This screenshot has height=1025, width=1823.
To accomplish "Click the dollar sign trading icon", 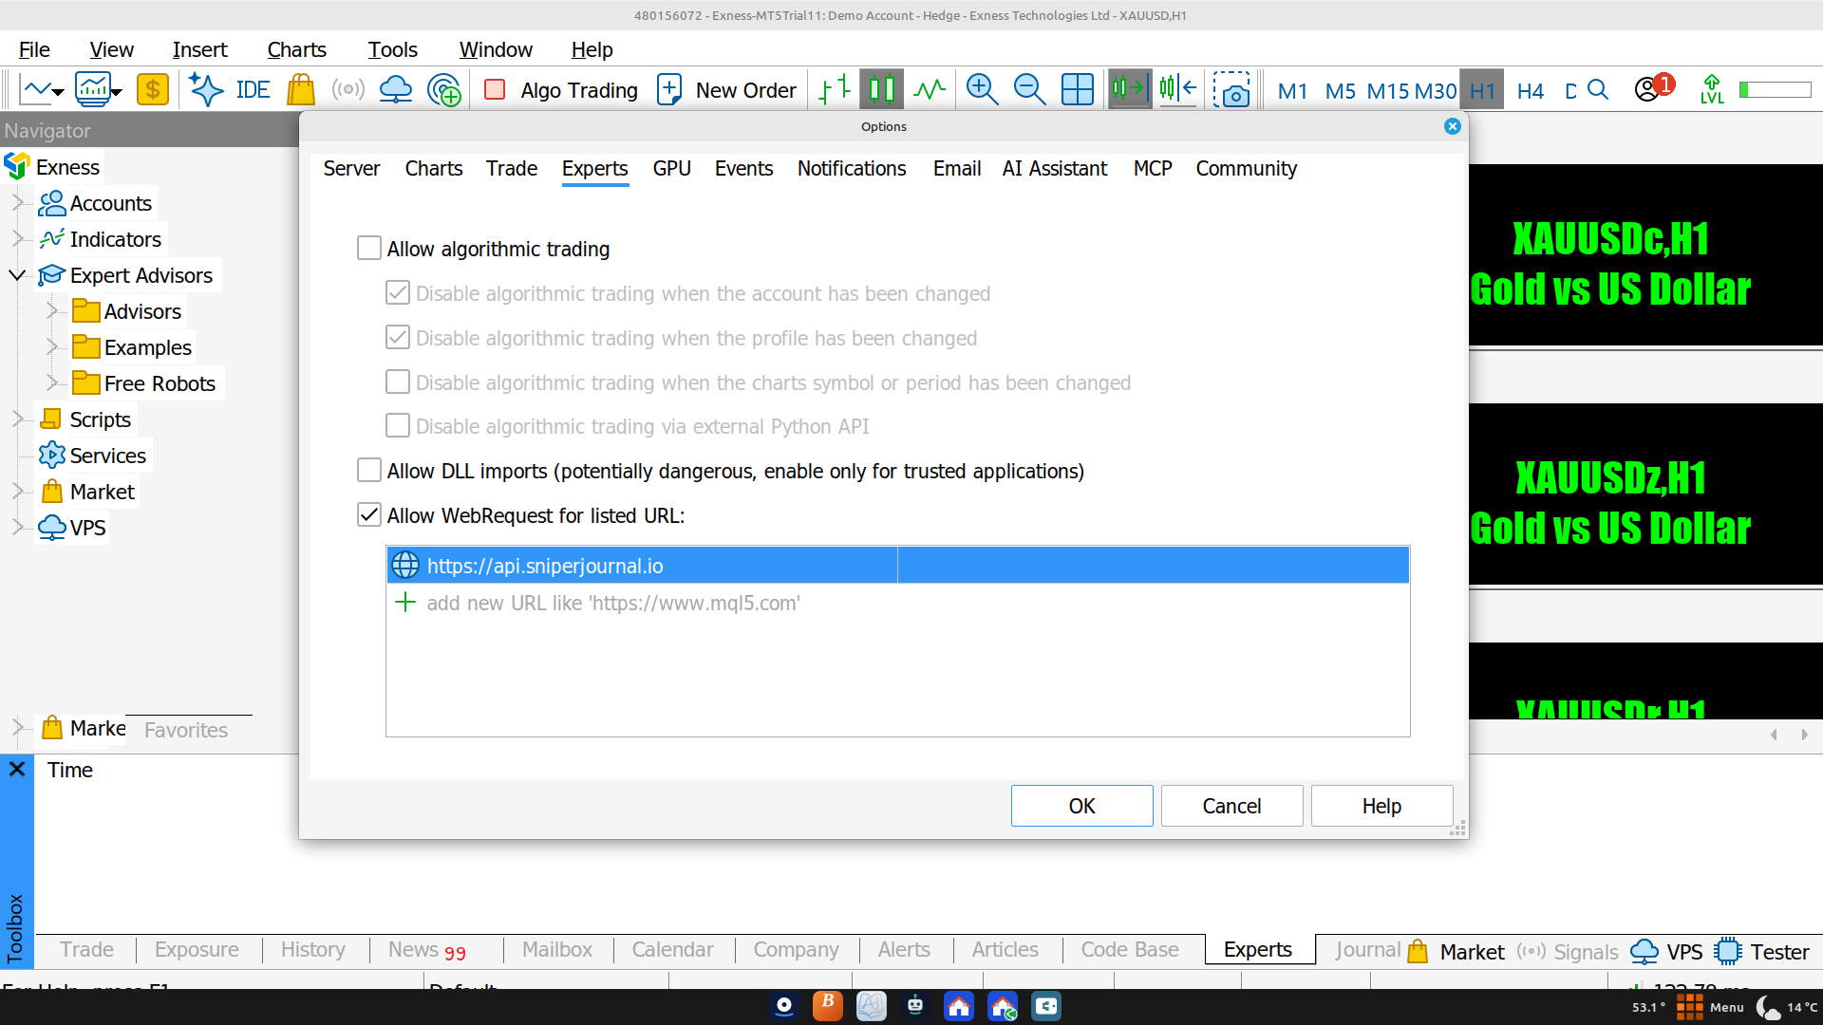I will coord(152,90).
